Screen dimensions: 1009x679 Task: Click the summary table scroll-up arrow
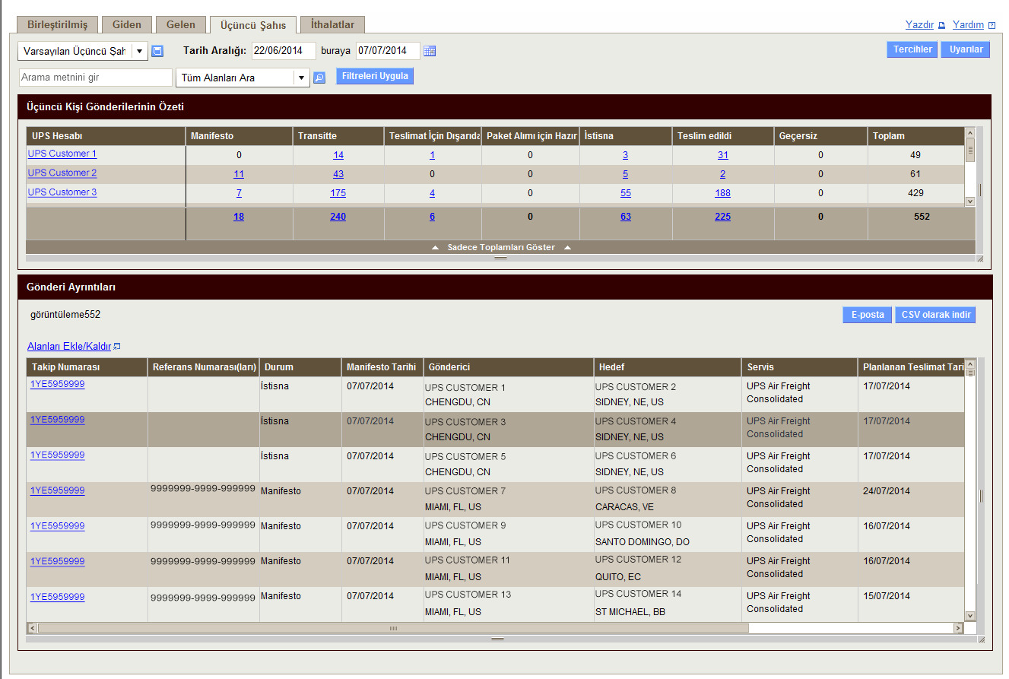tap(970, 132)
